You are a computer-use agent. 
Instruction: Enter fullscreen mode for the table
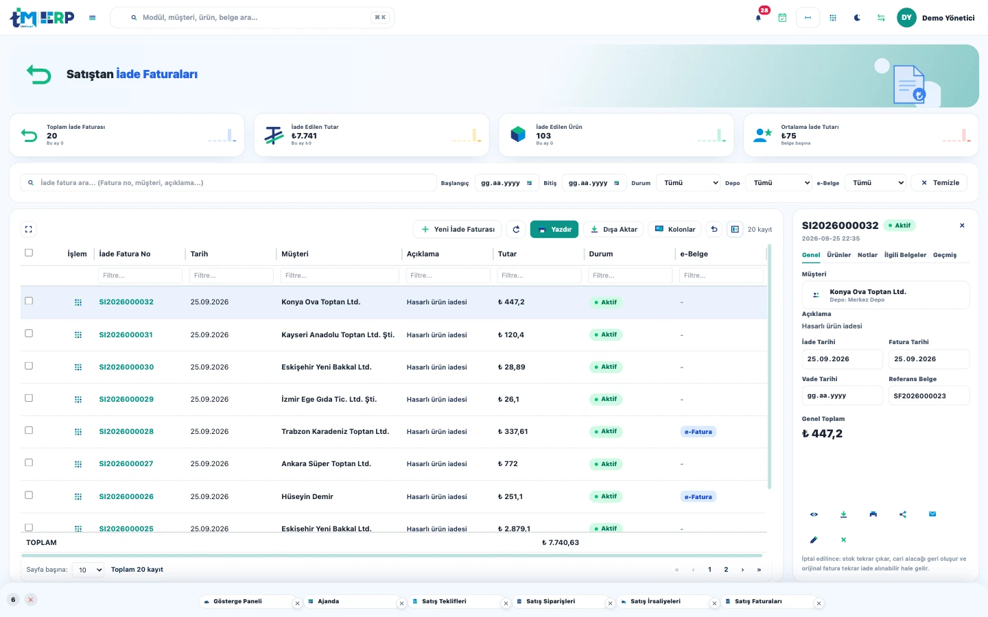point(29,230)
